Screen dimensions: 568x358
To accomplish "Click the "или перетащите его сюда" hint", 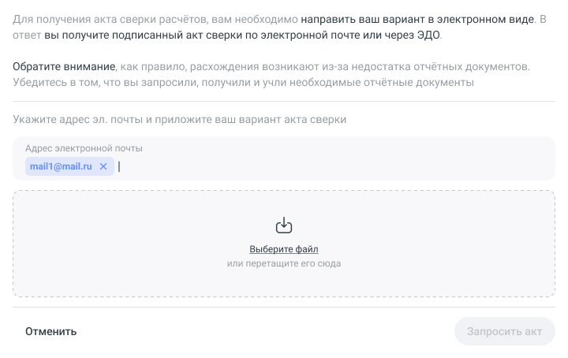I will pyautogui.click(x=284, y=263).
